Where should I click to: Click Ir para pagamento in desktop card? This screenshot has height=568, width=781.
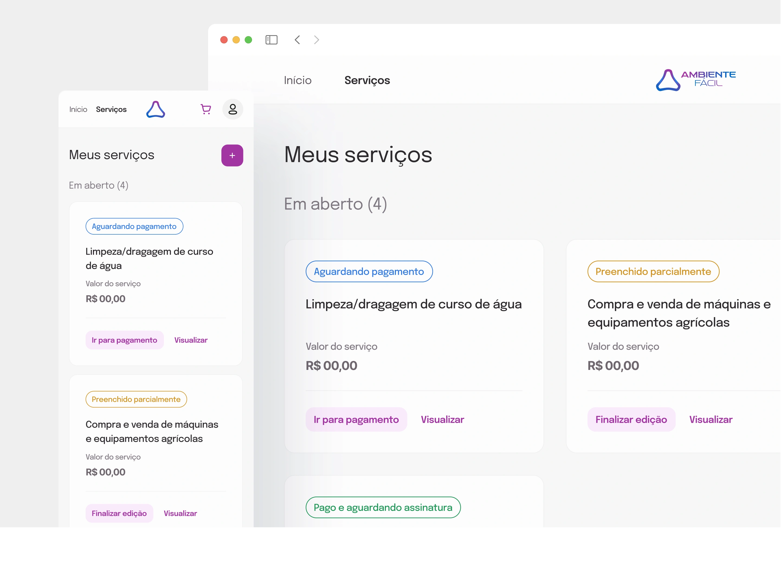tap(356, 419)
